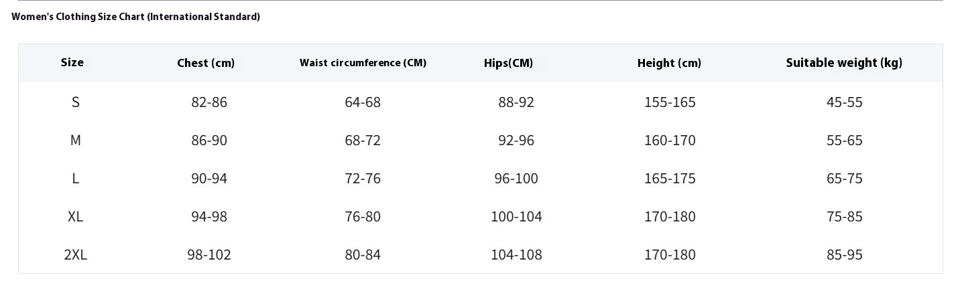
Task: Click the Hips(CM) column header
Action: coord(508,63)
